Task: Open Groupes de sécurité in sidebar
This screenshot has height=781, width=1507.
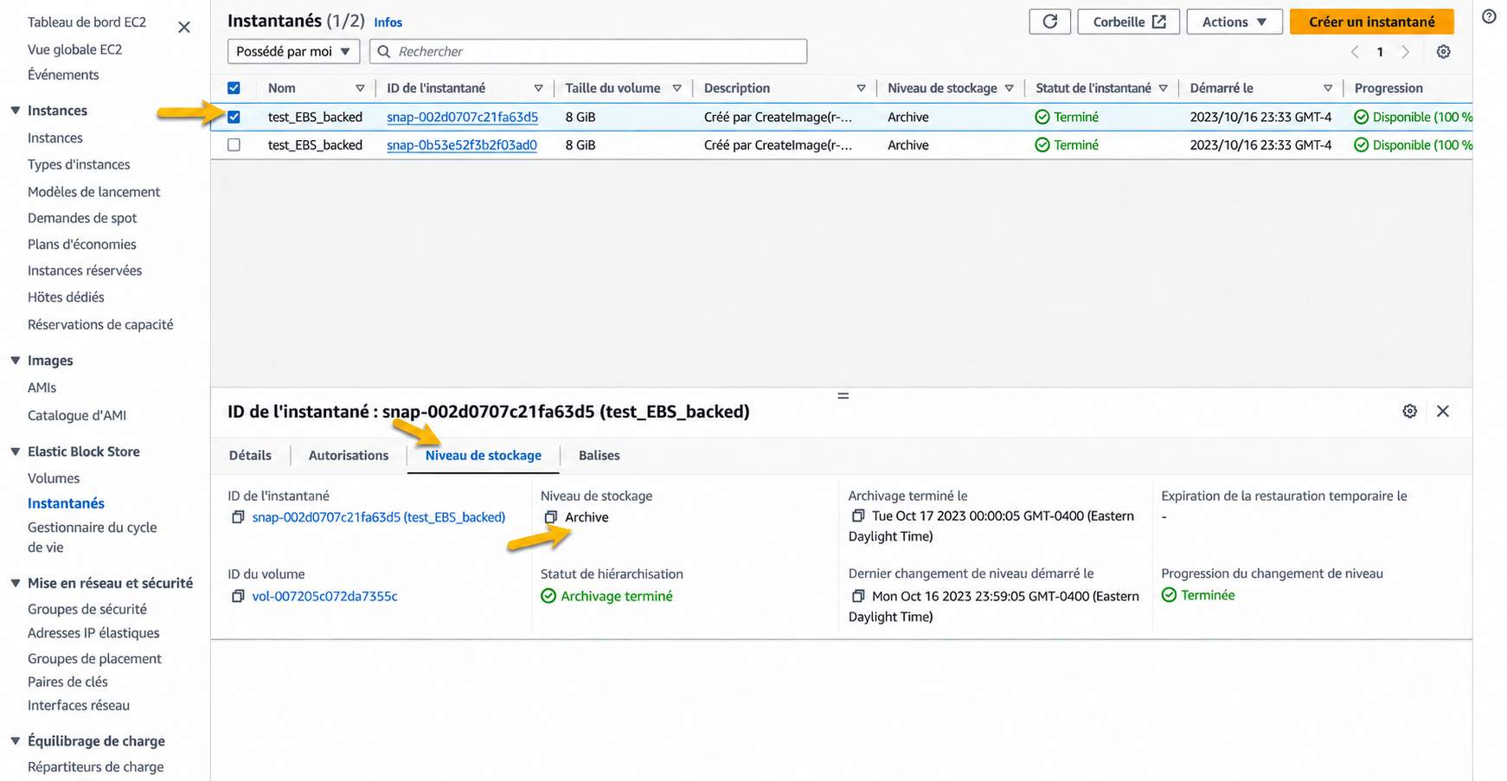Action: 87,609
